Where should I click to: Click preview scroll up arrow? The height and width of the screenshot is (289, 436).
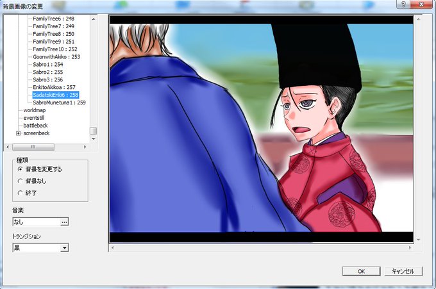(x=418, y=19)
